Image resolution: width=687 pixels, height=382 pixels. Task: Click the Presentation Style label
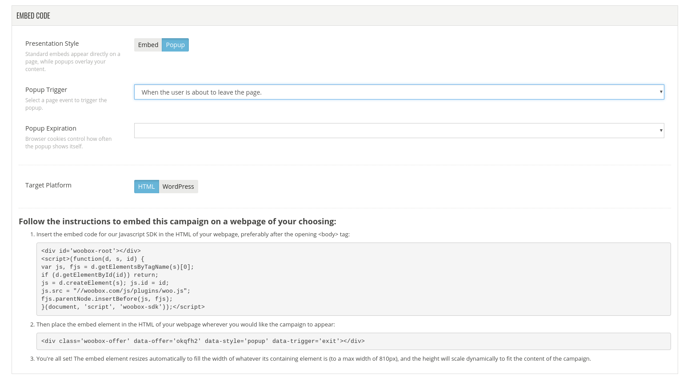52,44
